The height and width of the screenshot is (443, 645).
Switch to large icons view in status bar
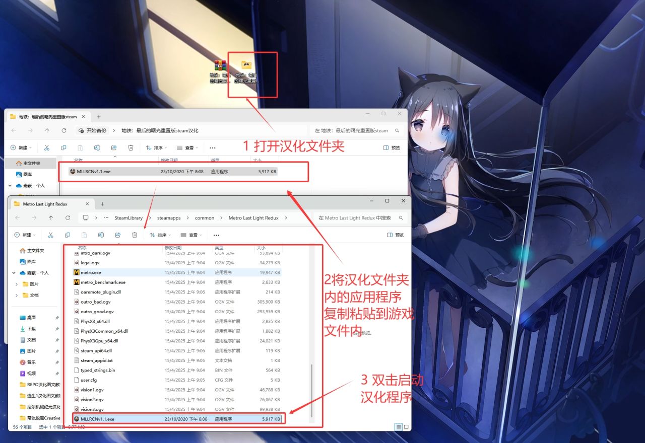(x=406, y=427)
